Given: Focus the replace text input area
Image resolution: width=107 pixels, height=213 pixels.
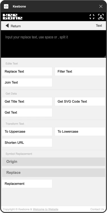Looking at the screenshot, I should coord(53,44).
